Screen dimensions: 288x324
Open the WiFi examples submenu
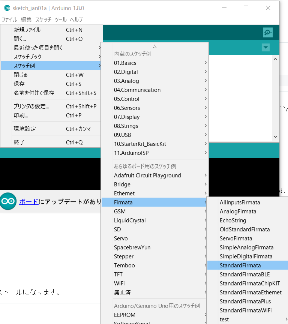(x=154, y=283)
